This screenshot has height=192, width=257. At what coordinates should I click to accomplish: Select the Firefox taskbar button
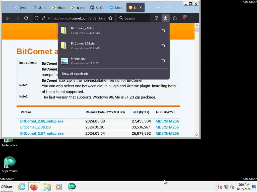point(34,186)
